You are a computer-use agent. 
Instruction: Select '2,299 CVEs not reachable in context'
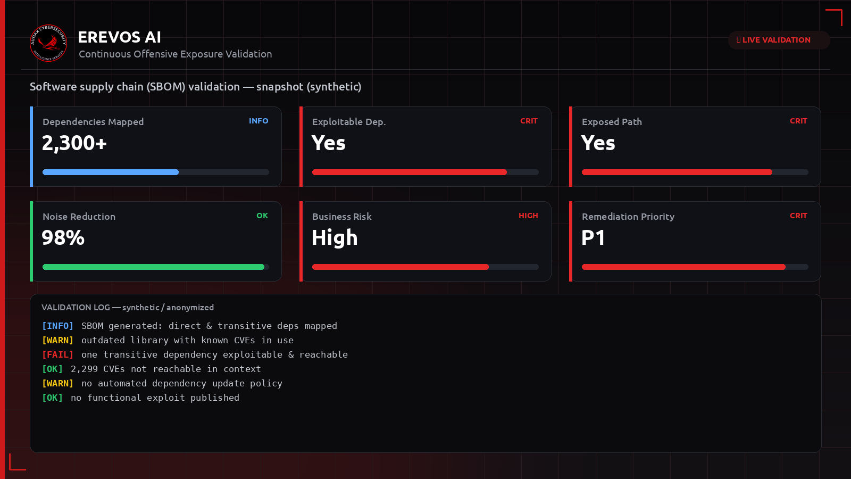(166, 369)
